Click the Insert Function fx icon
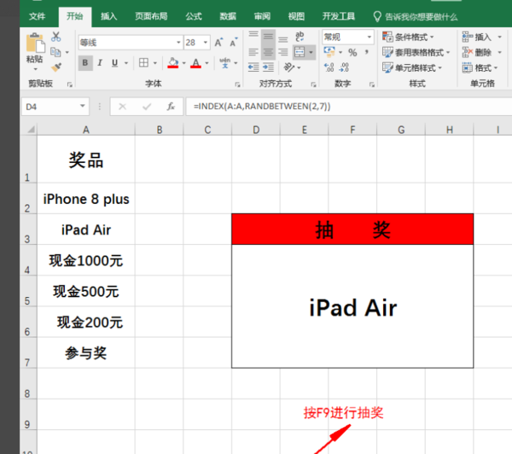 tap(171, 107)
